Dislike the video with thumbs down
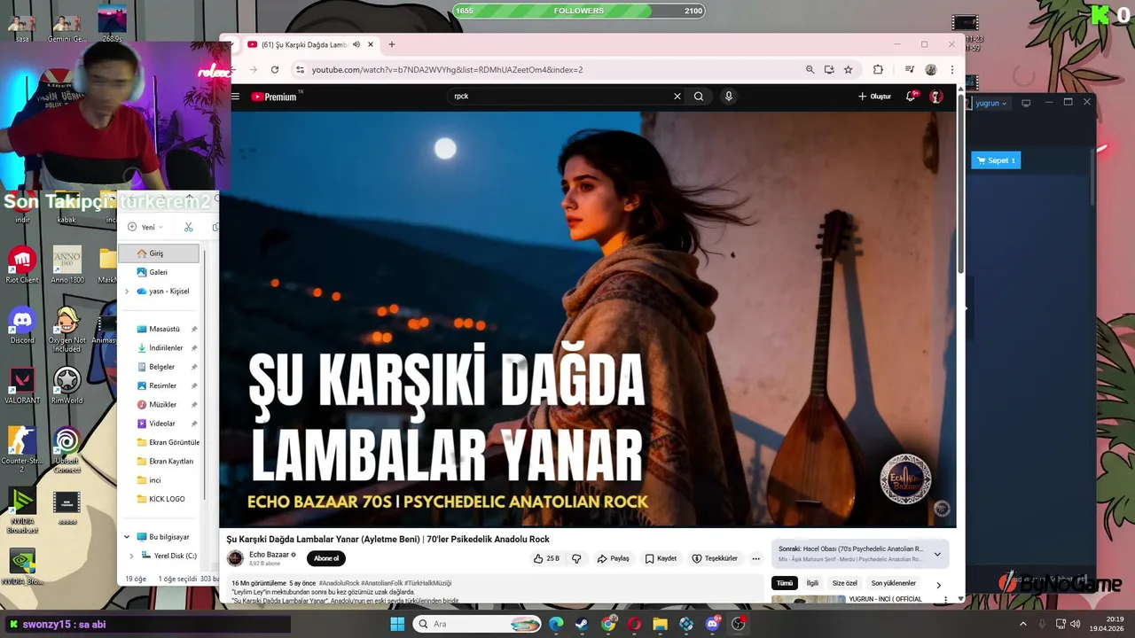This screenshot has width=1135, height=638. [576, 558]
